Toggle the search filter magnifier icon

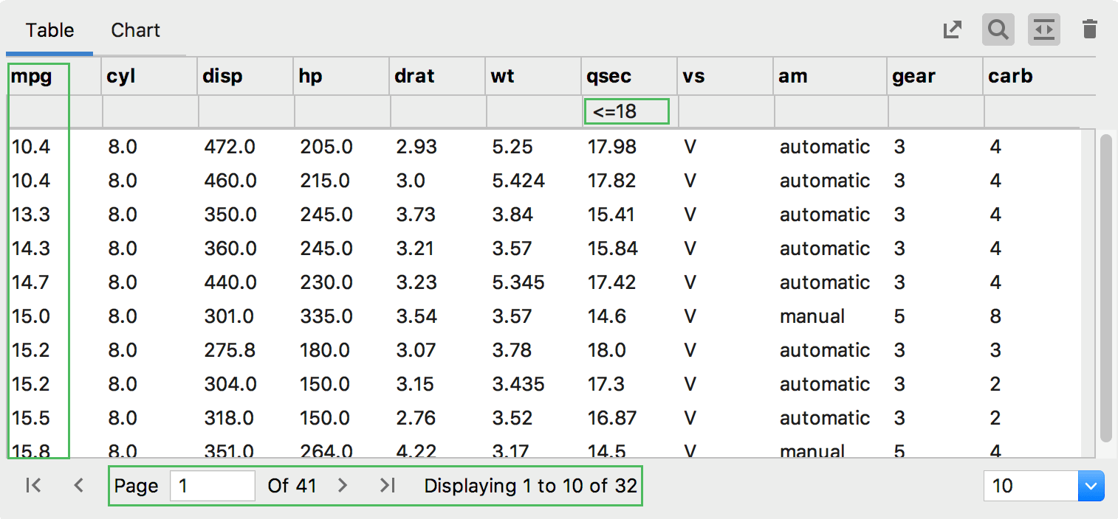[x=998, y=30]
